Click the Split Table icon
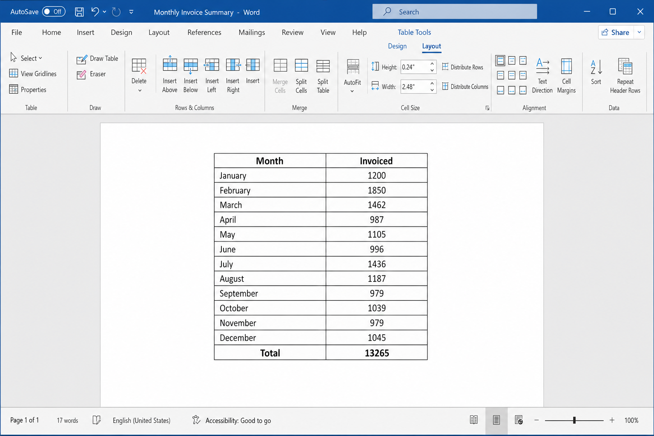 coord(323,66)
